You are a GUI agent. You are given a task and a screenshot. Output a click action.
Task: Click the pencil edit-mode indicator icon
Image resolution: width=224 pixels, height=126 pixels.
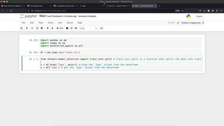pyautogui.click(x=178, y=23)
